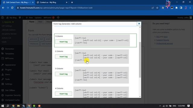Close the Contact us – My Blog tab
The width and height of the screenshot is (193, 108).
point(67,2)
